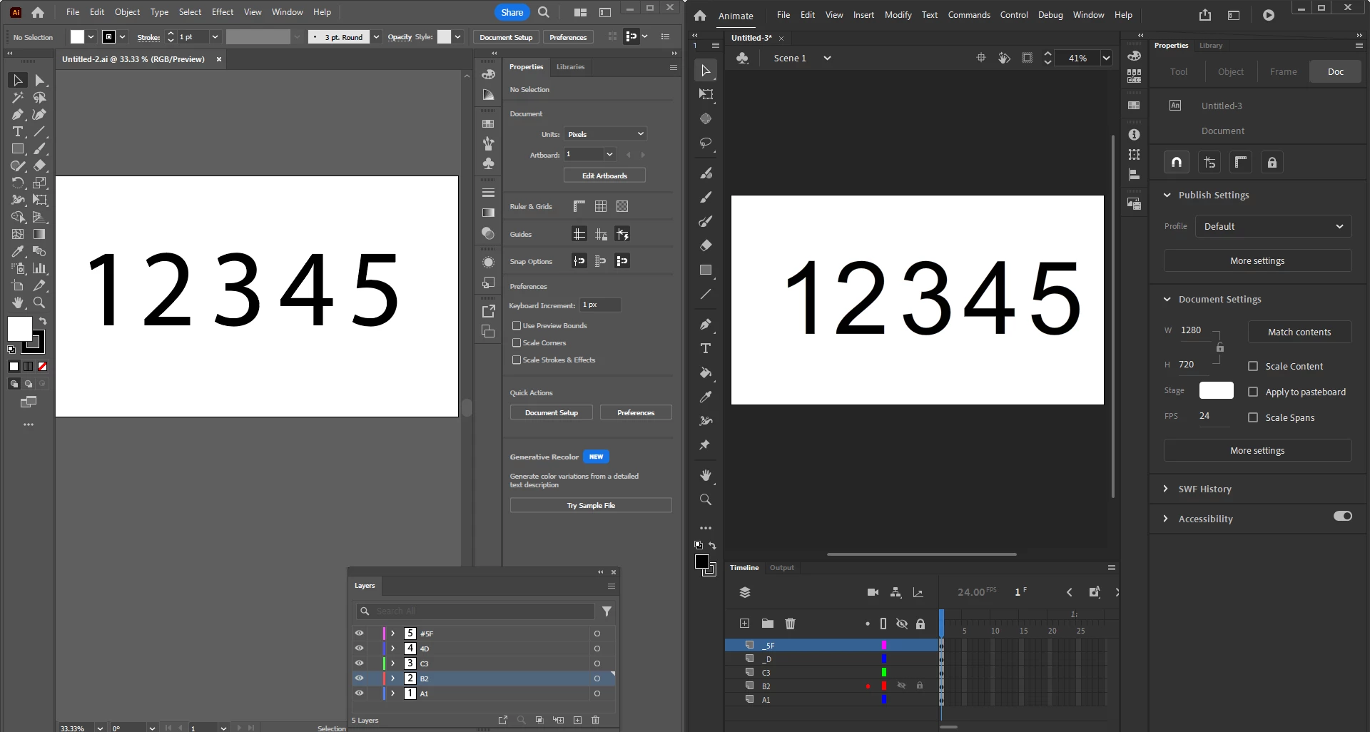Enable Use Preview Bounds checkbox

tap(517, 325)
